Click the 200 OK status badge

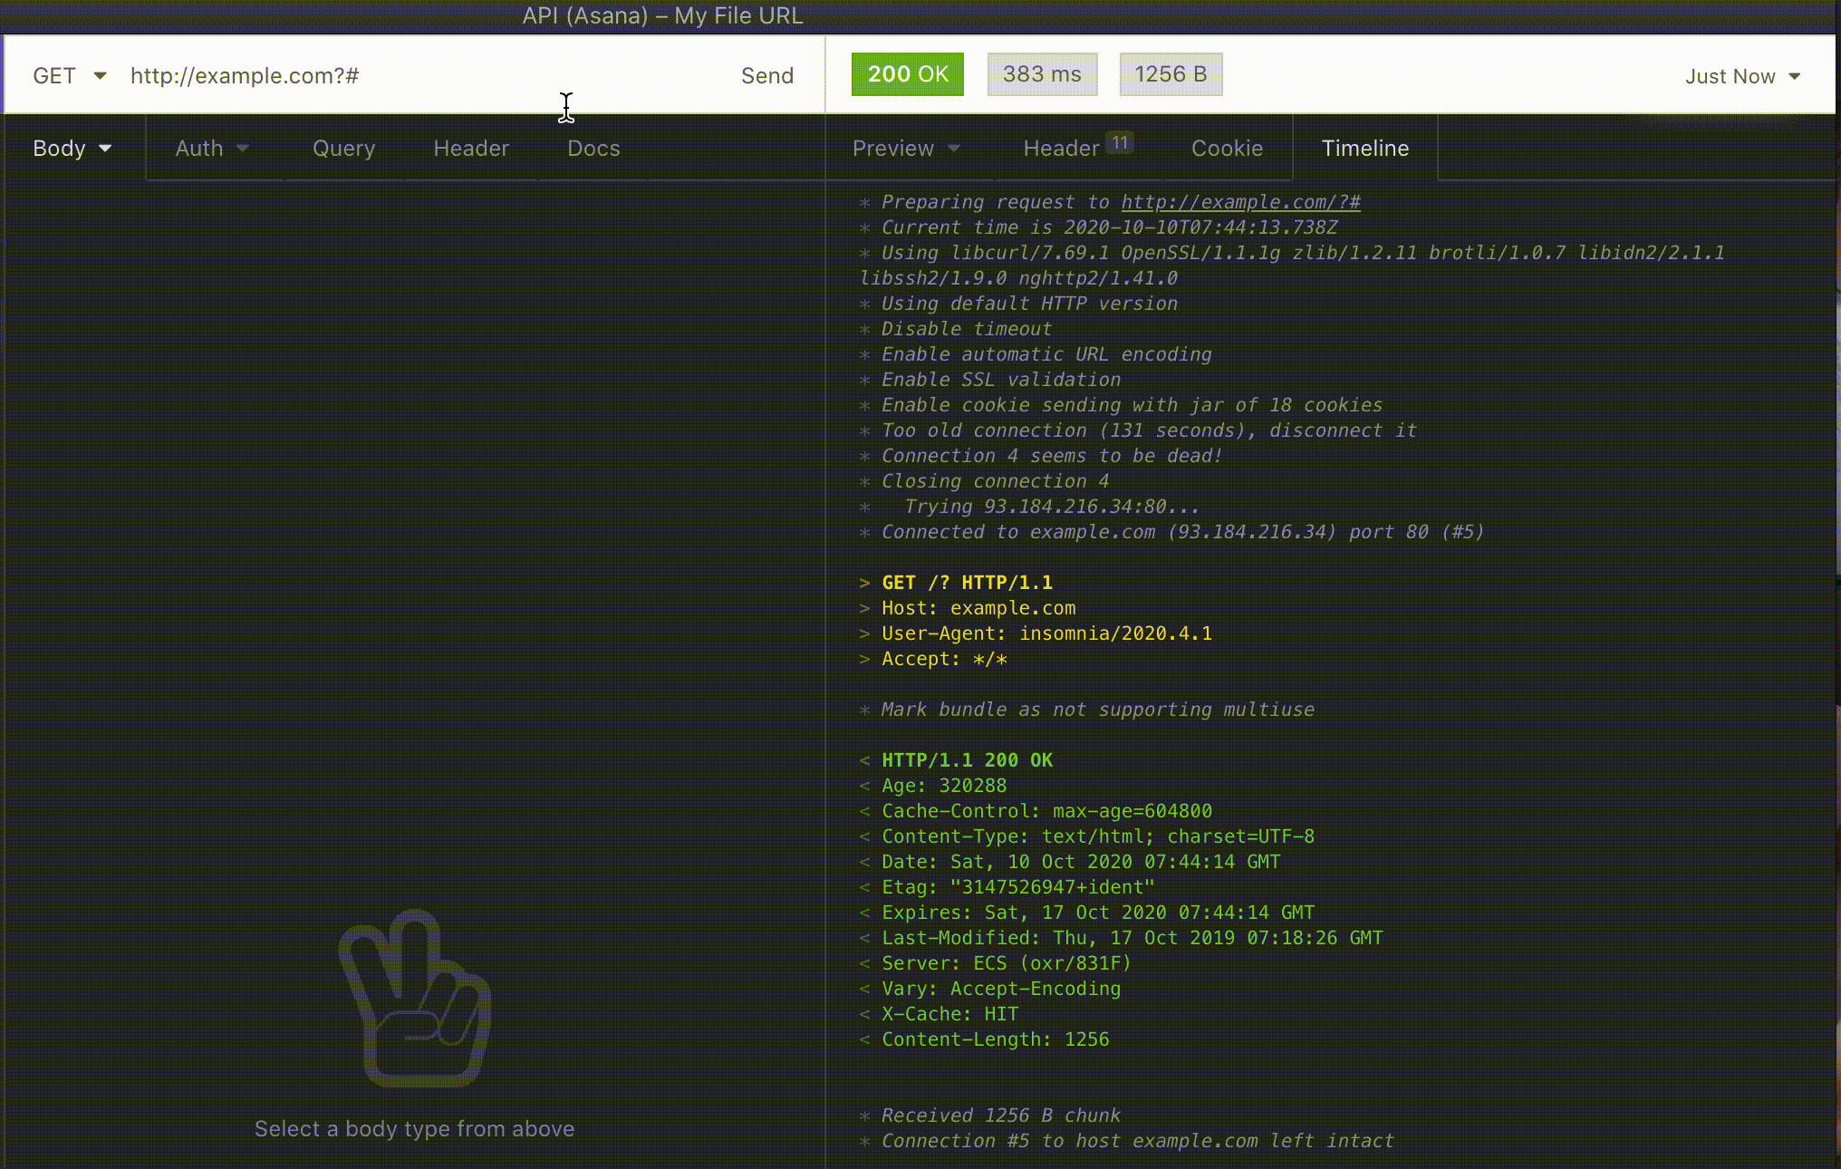(x=907, y=74)
